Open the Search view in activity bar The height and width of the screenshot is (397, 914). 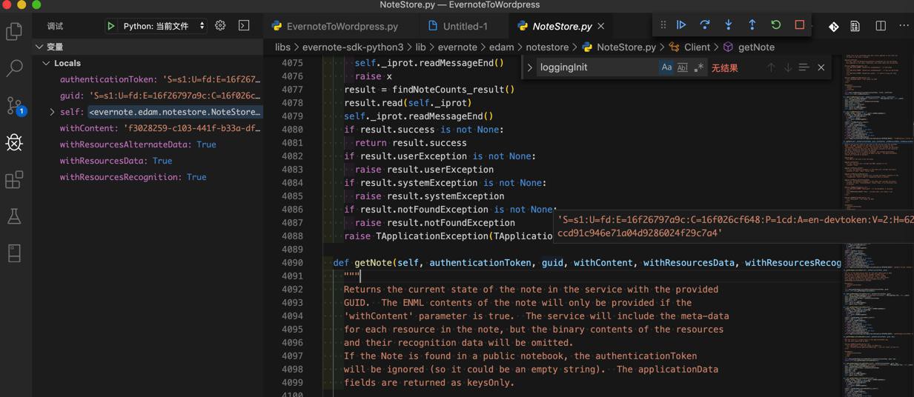click(x=14, y=68)
